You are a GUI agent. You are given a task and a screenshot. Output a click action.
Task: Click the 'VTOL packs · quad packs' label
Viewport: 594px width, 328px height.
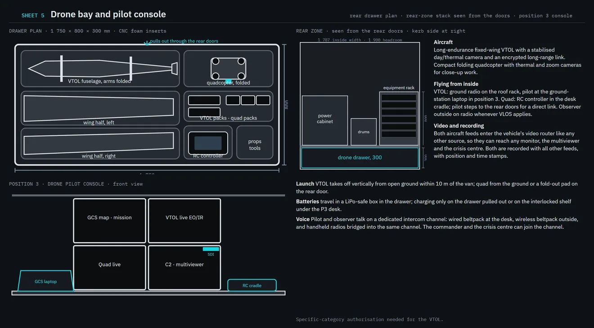(229, 118)
